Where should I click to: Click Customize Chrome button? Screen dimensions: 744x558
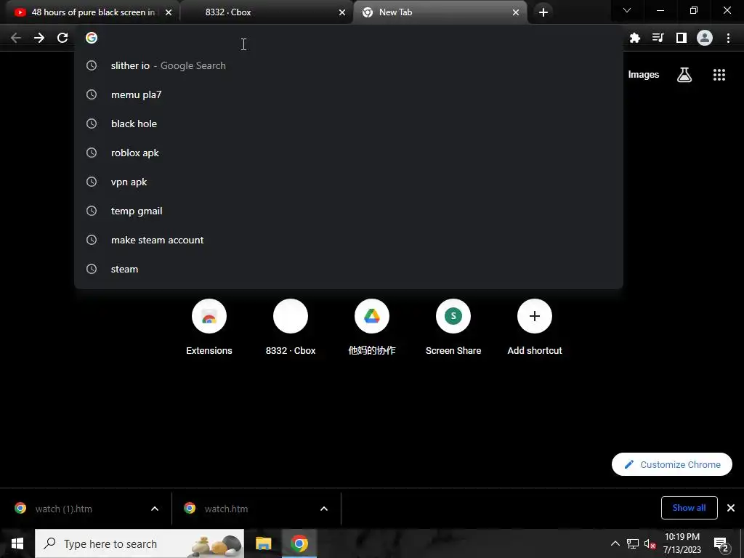click(672, 464)
